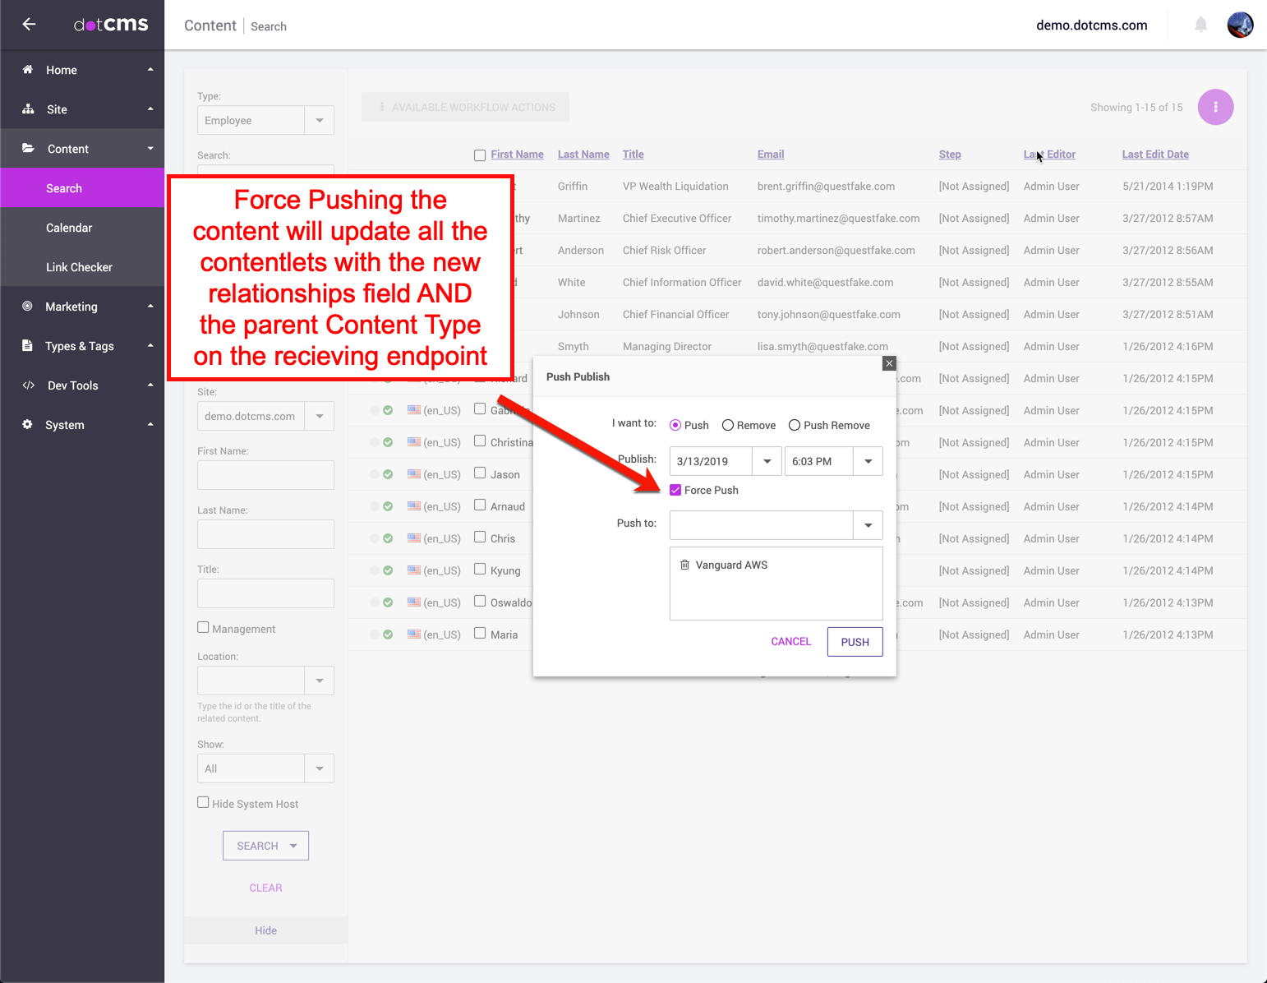Close the Push Publish dialog

(x=888, y=363)
